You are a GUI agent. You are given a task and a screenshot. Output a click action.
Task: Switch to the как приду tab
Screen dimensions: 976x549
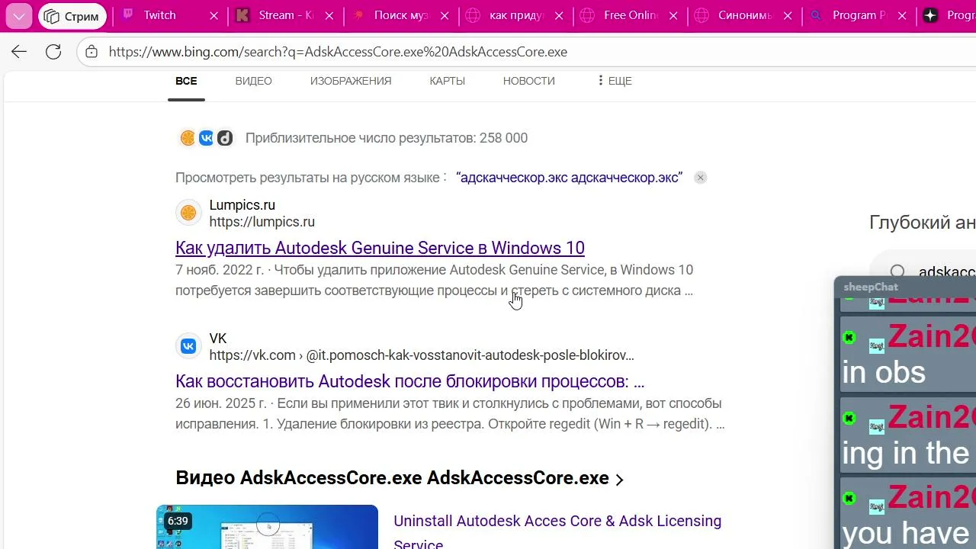pos(516,15)
